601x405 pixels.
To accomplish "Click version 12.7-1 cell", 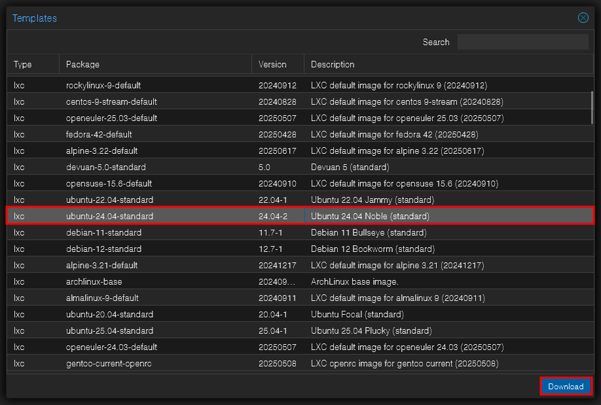I will pos(278,249).
